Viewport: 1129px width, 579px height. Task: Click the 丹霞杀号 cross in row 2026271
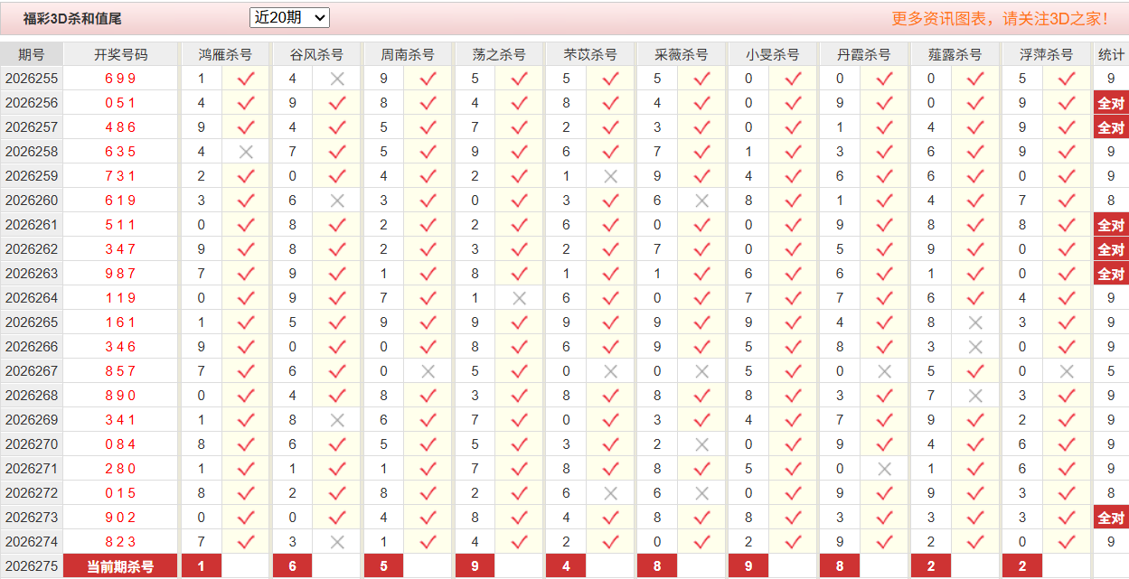[885, 469]
